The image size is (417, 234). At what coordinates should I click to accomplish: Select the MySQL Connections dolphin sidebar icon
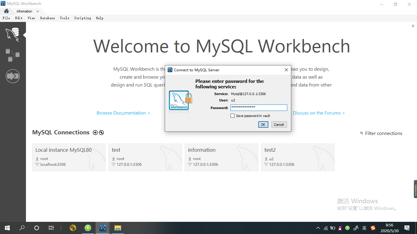[13, 34]
